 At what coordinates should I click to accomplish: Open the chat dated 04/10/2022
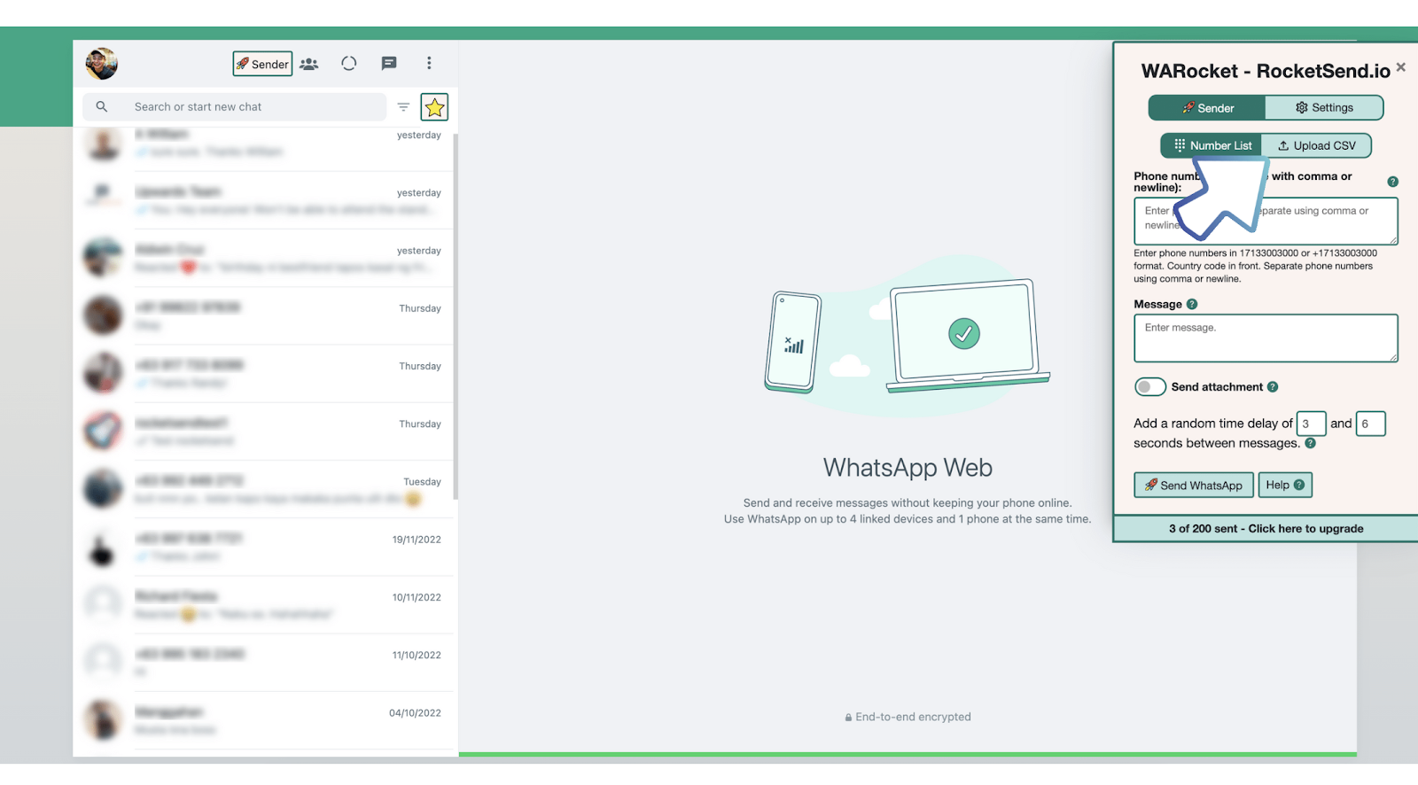click(x=264, y=720)
